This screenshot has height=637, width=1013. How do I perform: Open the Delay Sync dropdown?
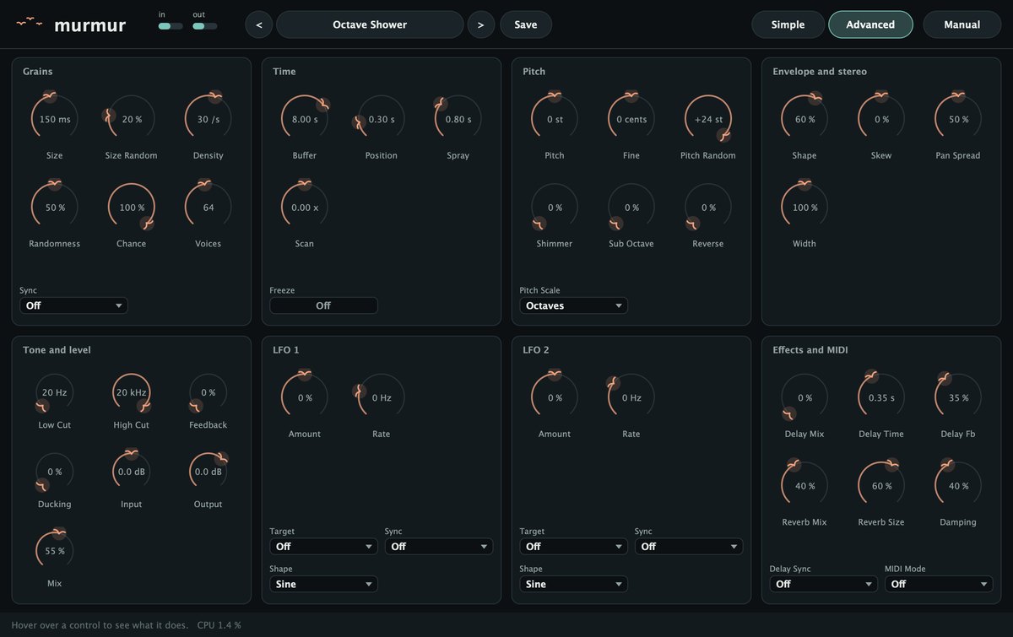pos(823,584)
